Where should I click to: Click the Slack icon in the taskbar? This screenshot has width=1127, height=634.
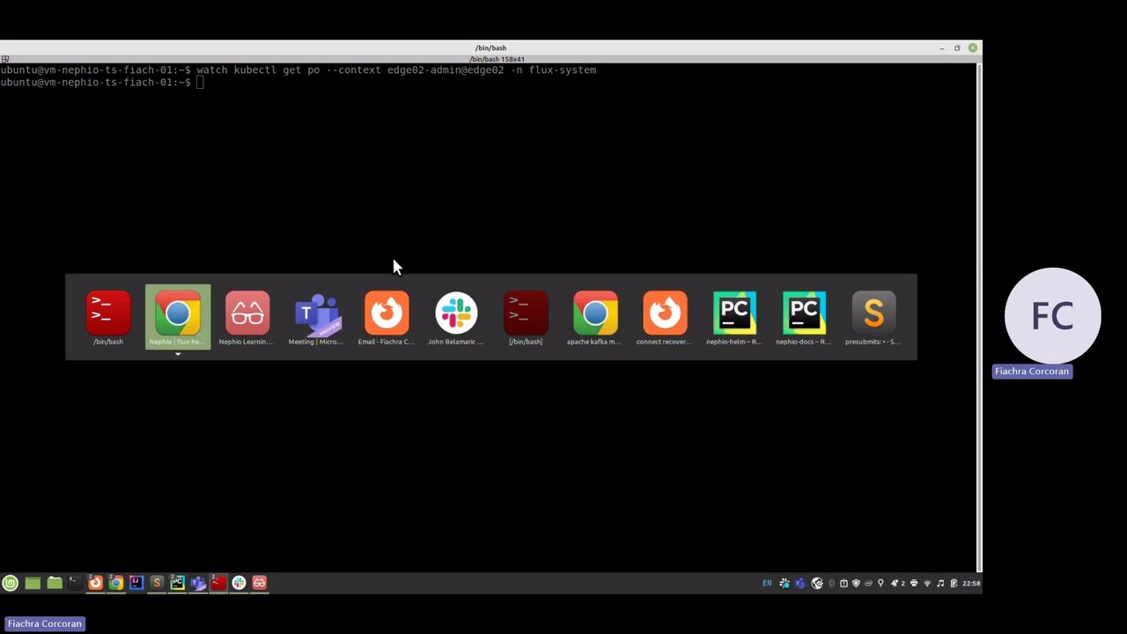(x=239, y=583)
